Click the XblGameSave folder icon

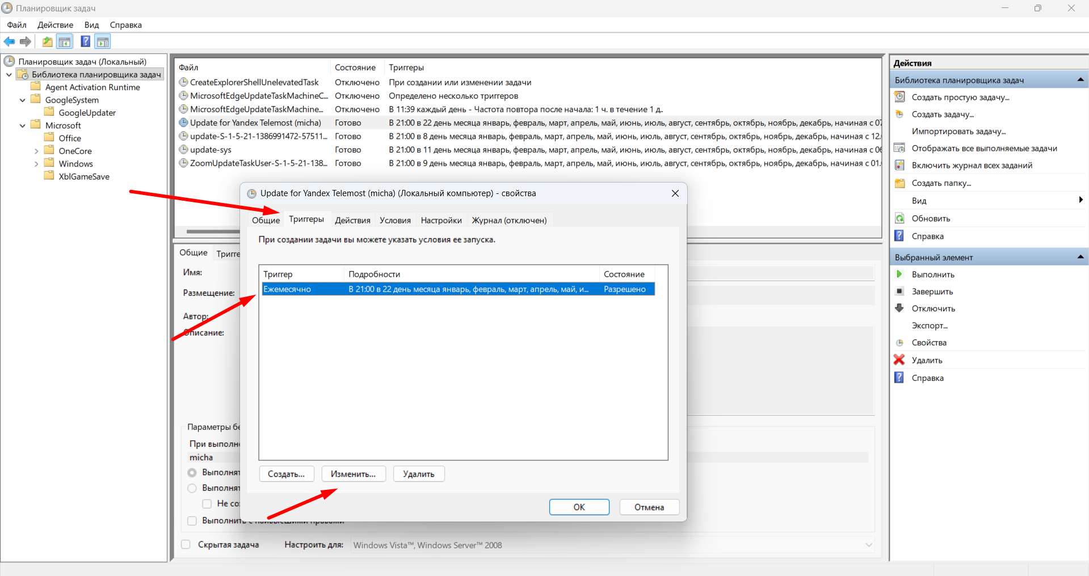(x=49, y=176)
